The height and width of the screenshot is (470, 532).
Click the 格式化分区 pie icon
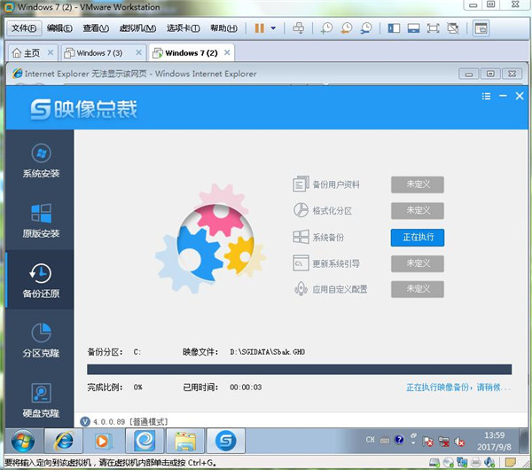(x=301, y=210)
